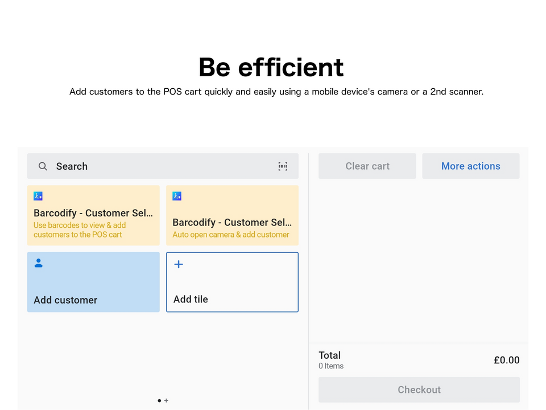
Task: Click the app icon on first Barcodify tile
Action: (38, 196)
